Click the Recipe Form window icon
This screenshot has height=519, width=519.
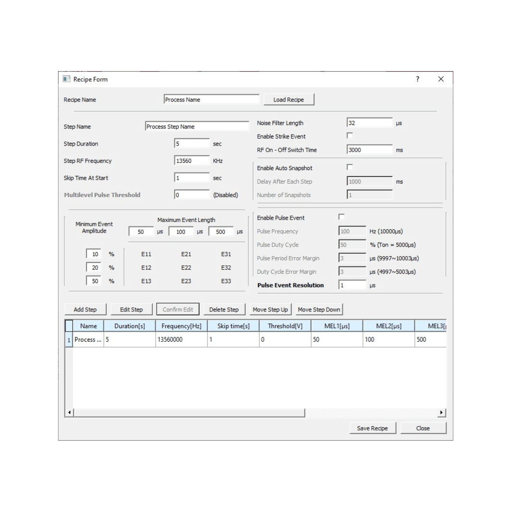pos(66,79)
